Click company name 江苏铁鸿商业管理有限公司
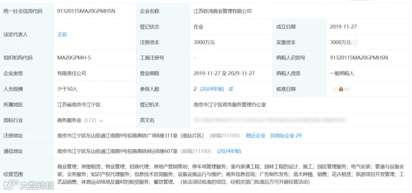 click(222, 11)
